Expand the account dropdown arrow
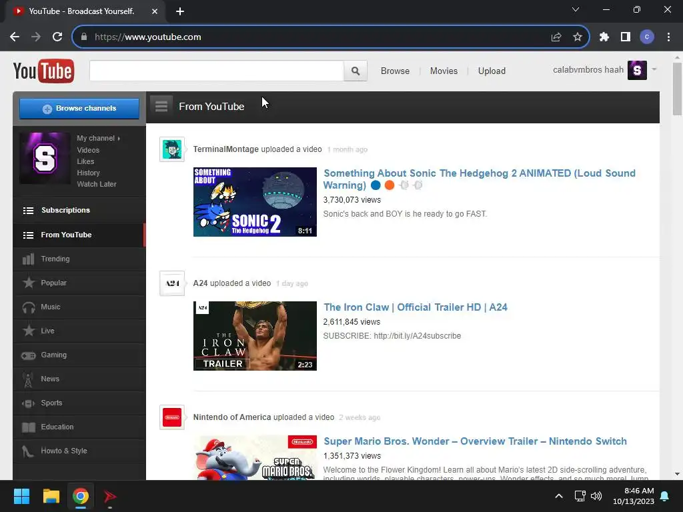Viewport: 683px width, 512px height. pos(654,69)
